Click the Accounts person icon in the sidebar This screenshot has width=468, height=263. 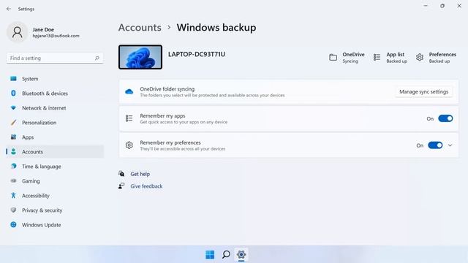coord(13,151)
